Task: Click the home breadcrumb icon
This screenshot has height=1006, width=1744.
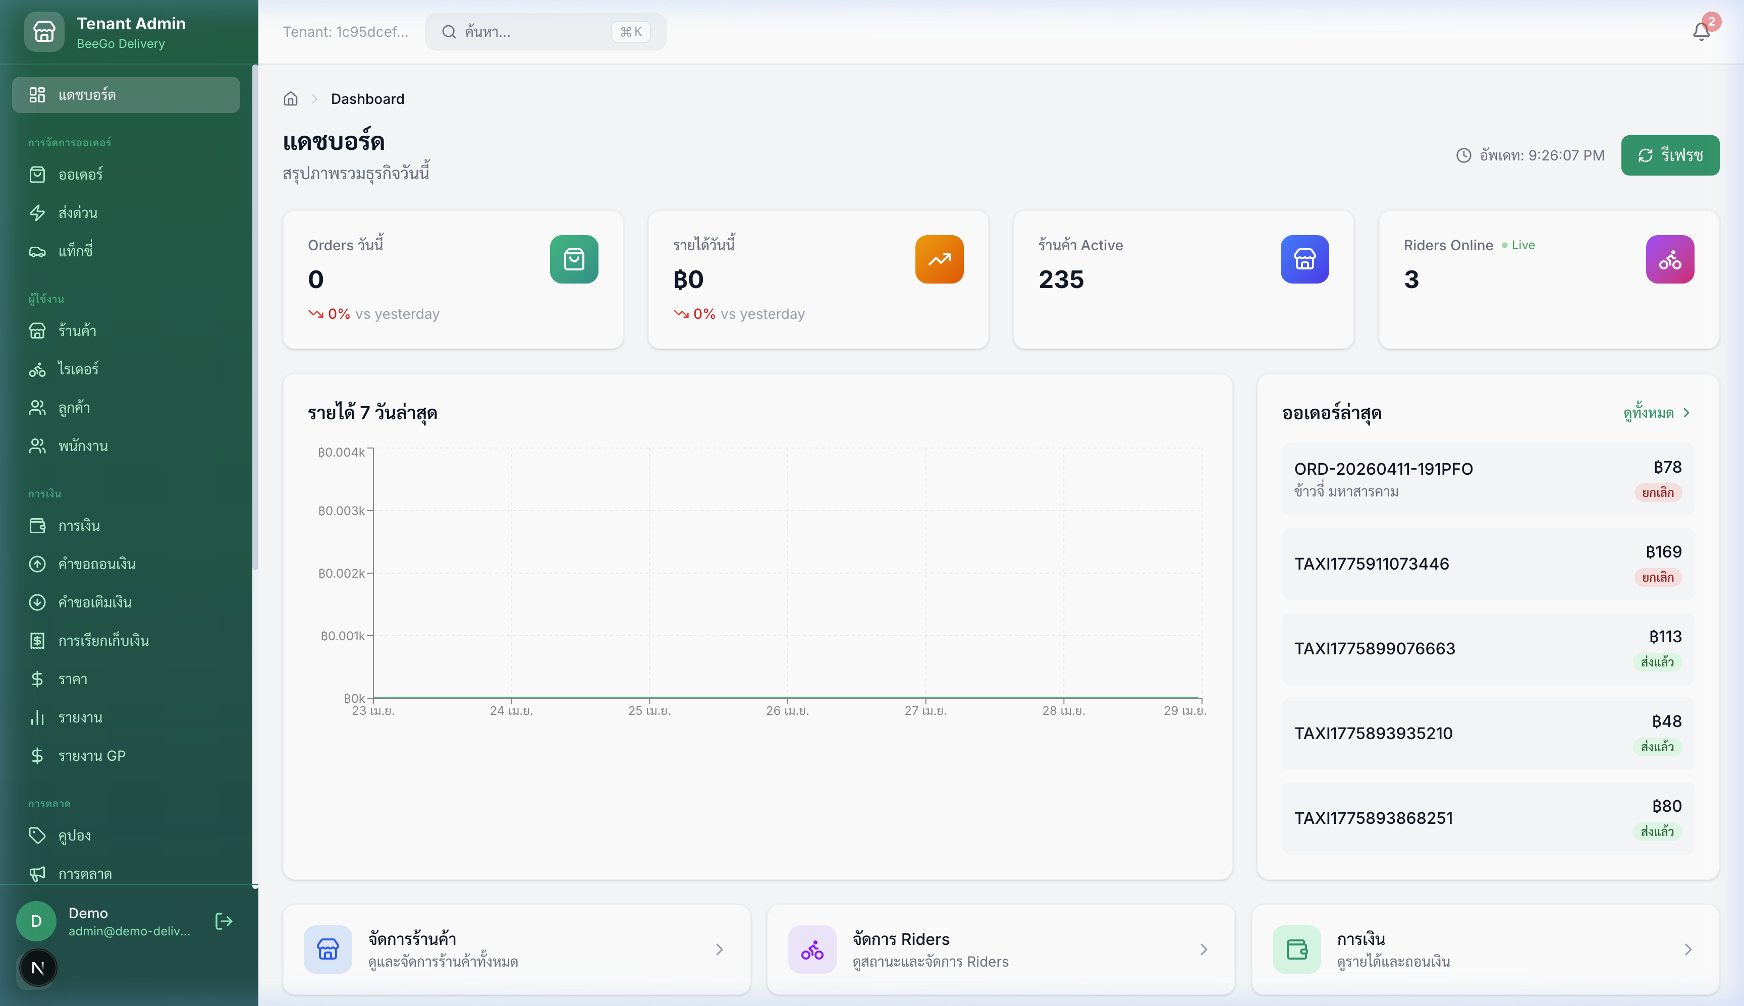Action: pyautogui.click(x=290, y=98)
